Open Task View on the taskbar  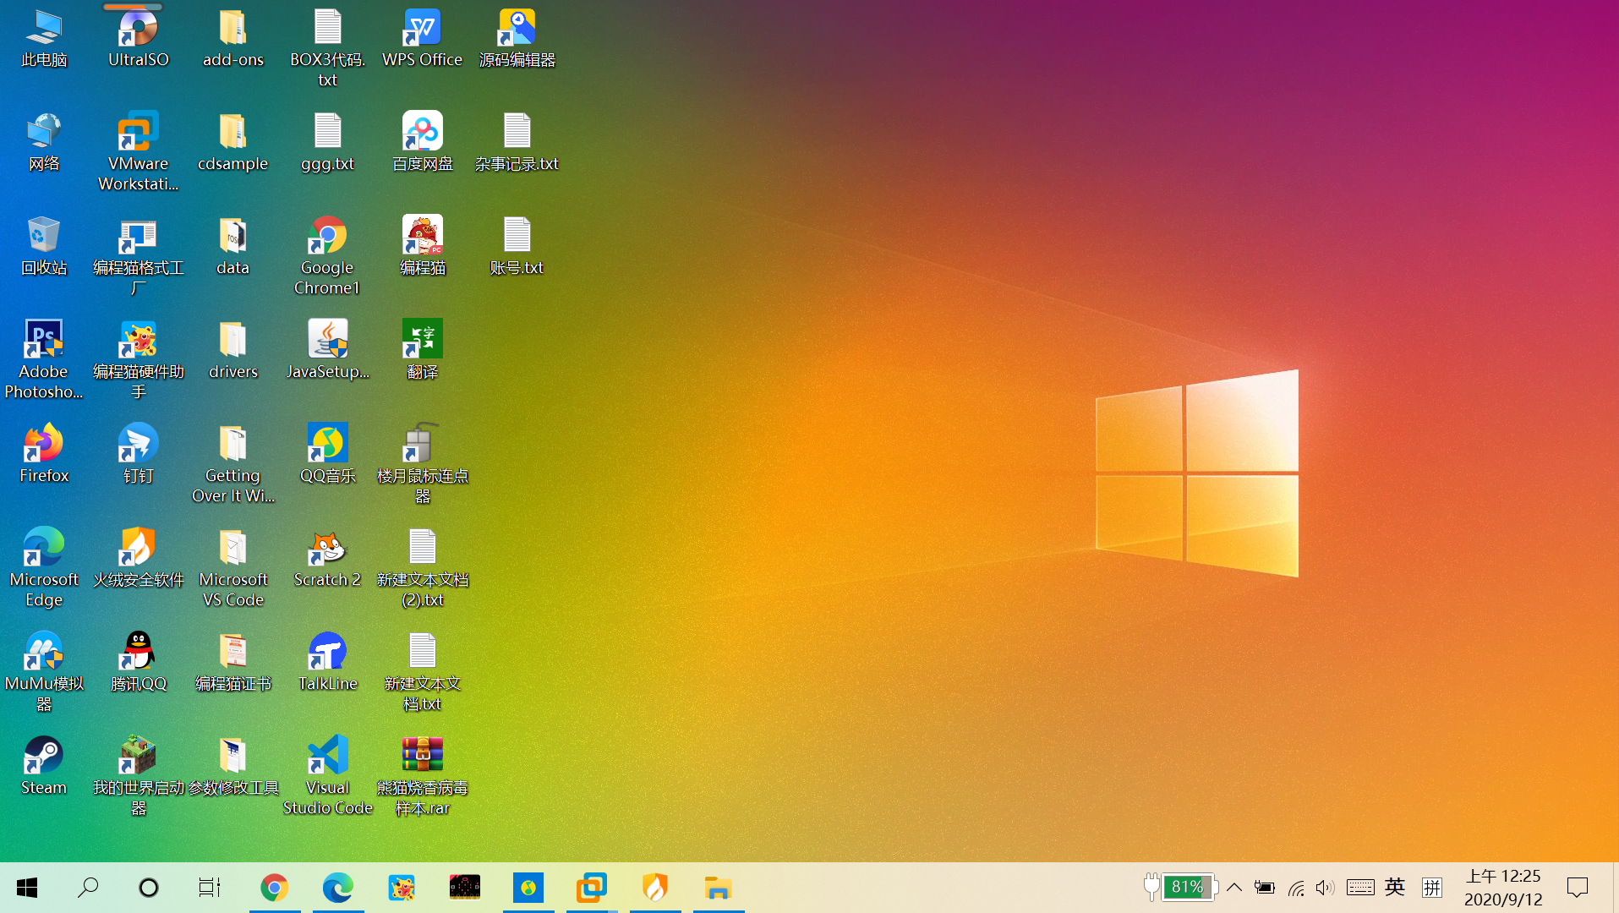(210, 888)
